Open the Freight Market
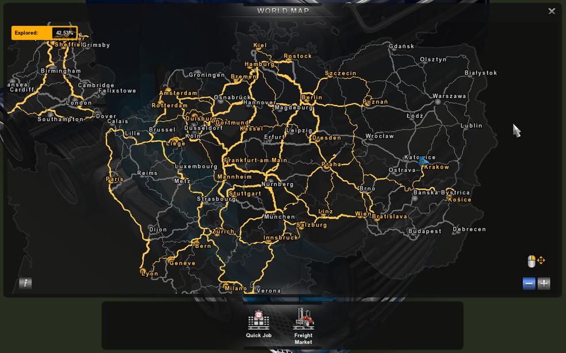Image resolution: width=566 pixels, height=353 pixels. coord(303,325)
